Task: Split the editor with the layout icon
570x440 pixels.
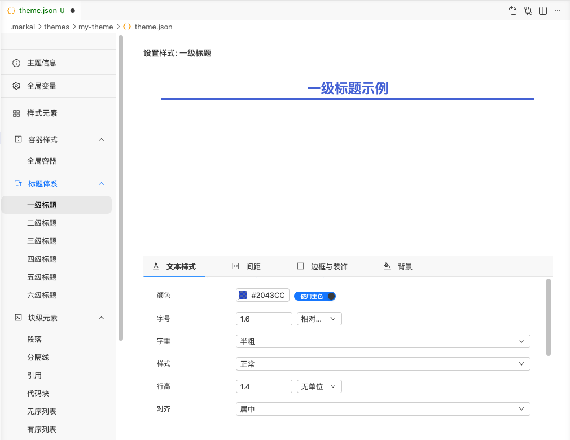Action: tap(543, 11)
